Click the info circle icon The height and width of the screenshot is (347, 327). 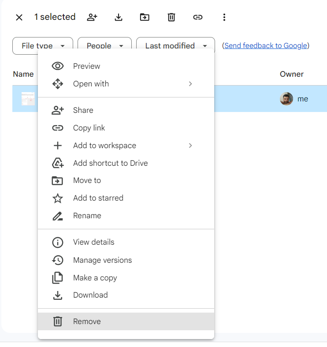pos(58,243)
